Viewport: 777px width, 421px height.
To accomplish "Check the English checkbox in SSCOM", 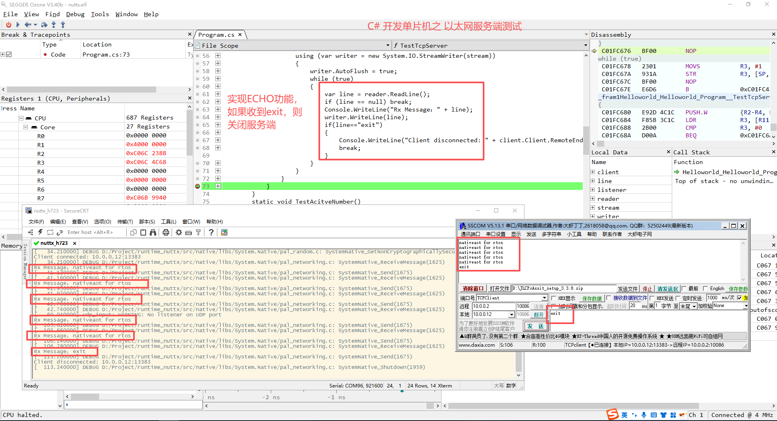I will 705,288.
